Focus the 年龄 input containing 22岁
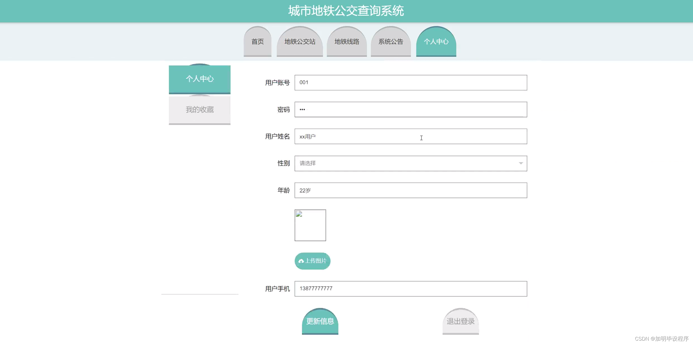The width and height of the screenshot is (693, 344). (410, 190)
